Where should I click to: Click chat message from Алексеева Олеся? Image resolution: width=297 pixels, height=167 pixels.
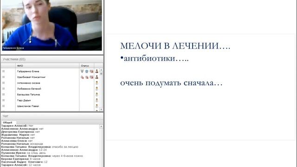pyautogui.click(x=17, y=141)
